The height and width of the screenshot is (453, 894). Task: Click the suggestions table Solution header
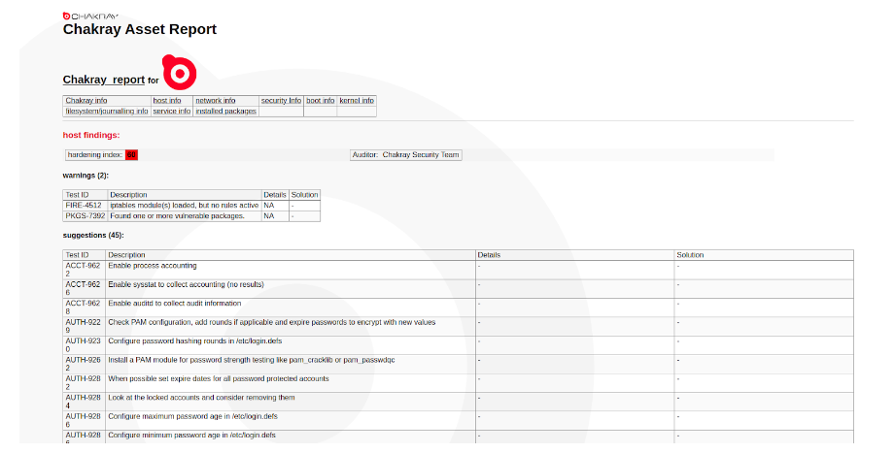pos(690,255)
